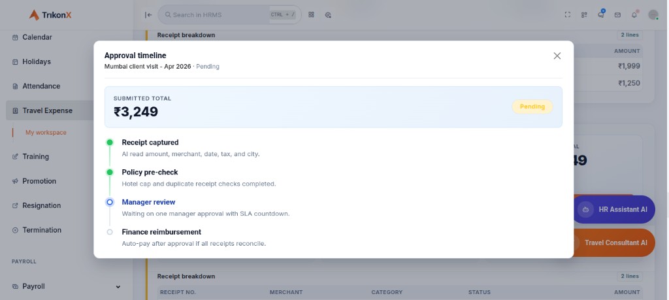Click the lower 2 lines badge
Viewport: 669px width, 300px height.
pyautogui.click(x=629, y=276)
